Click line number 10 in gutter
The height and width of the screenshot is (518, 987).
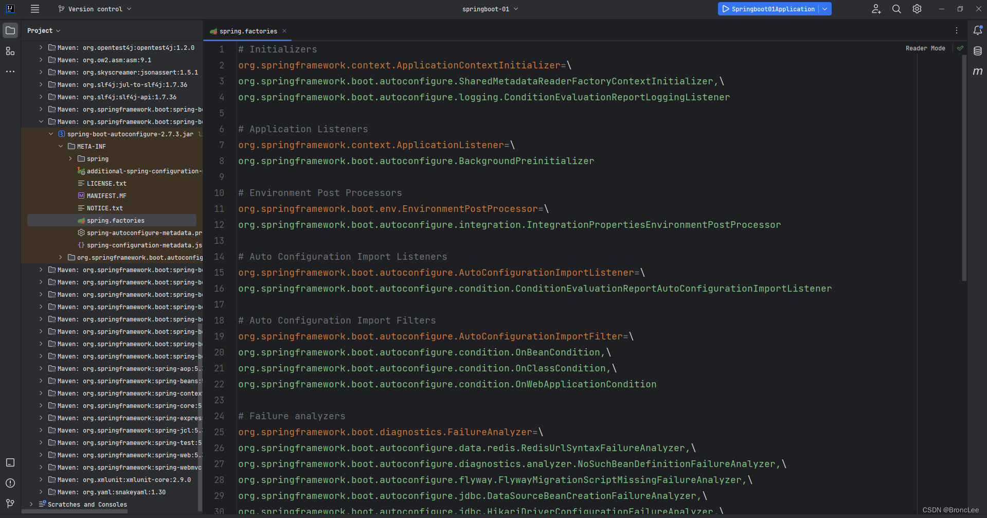tap(219, 192)
